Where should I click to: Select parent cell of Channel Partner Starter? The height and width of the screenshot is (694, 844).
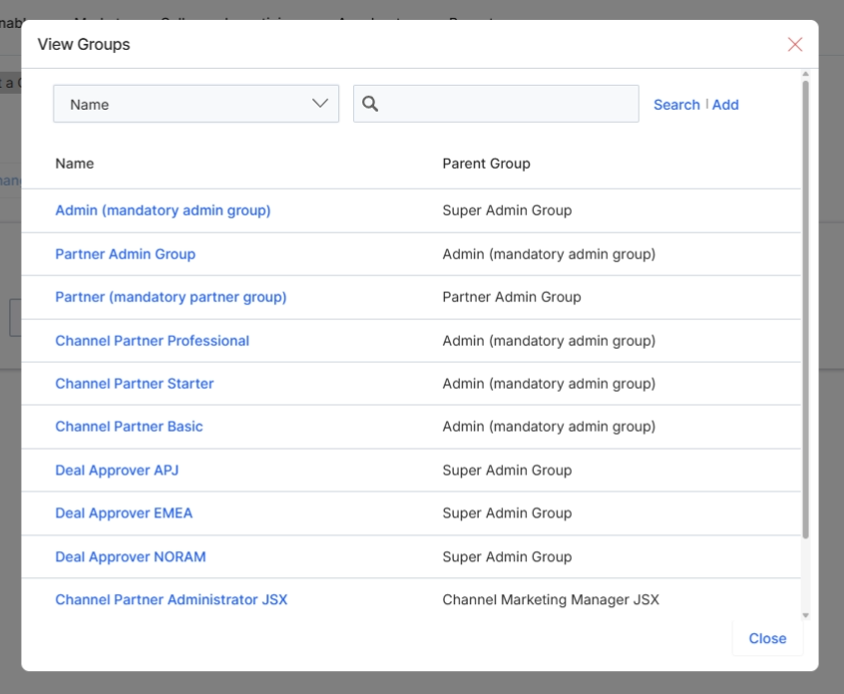pos(549,384)
